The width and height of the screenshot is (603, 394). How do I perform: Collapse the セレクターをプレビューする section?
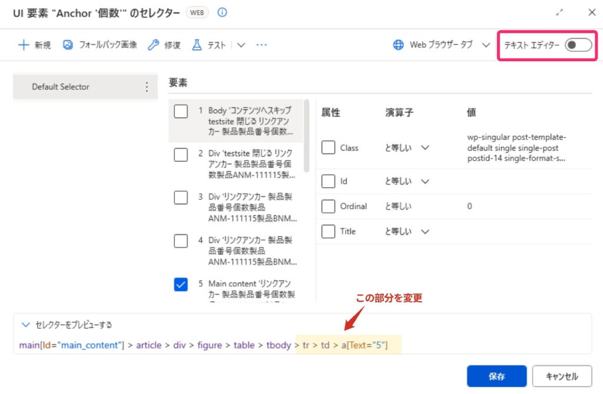25,325
